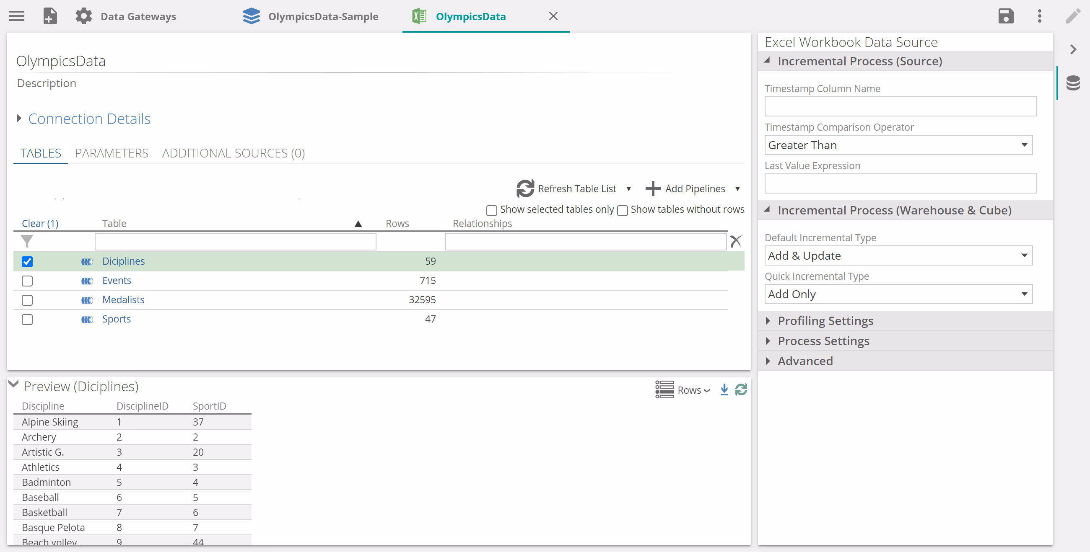The width and height of the screenshot is (1090, 552).
Task: Check the Medalists table checkbox
Action: tap(27, 300)
